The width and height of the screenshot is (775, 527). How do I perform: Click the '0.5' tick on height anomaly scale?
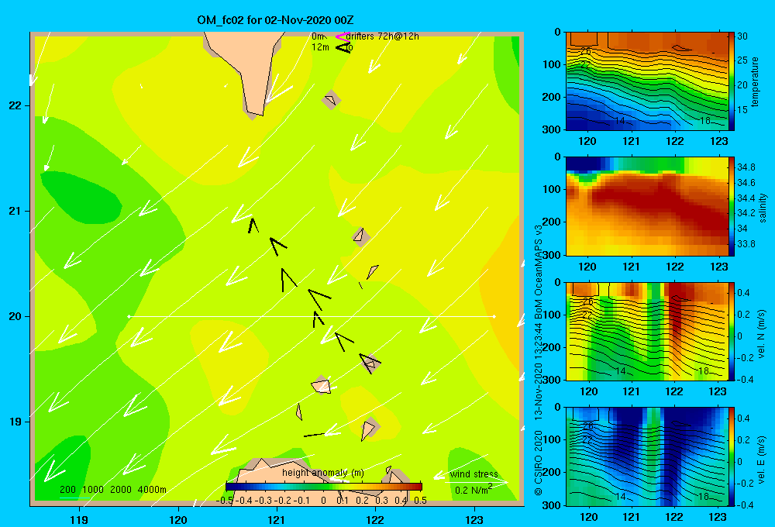pyautogui.click(x=421, y=501)
